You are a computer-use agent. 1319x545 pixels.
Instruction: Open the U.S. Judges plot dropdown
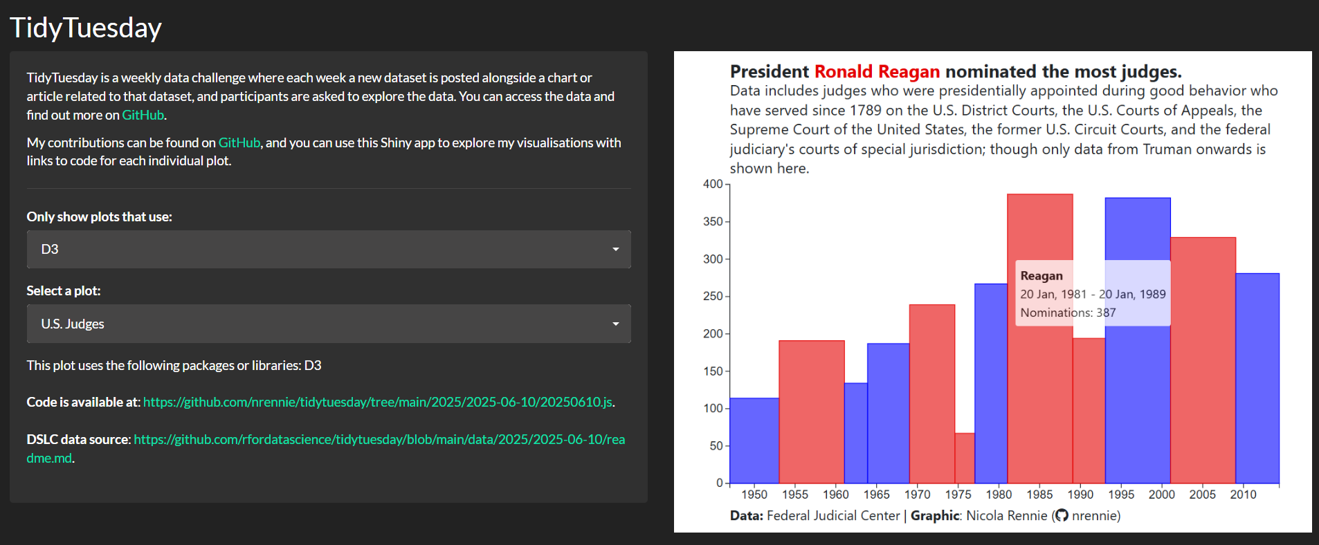[x=328, y=324]
